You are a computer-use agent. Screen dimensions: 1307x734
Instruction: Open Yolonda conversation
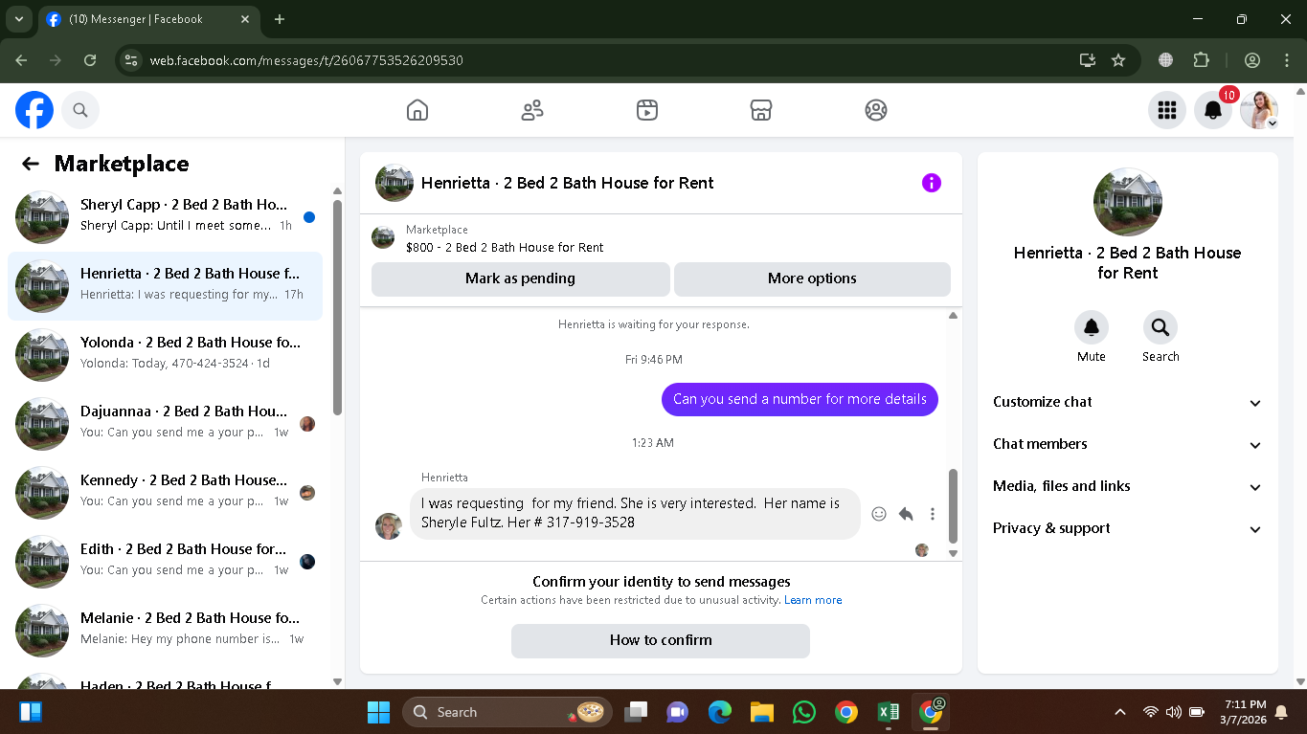tap(165, 355)
